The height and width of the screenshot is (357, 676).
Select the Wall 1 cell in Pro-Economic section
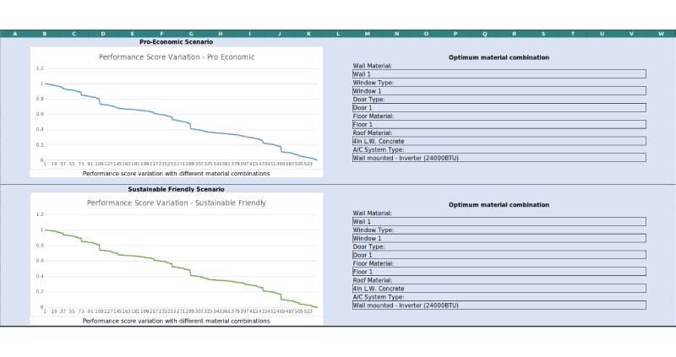pos(499,74)
